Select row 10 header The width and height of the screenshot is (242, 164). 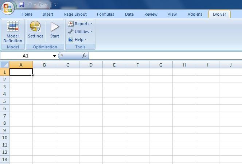tap(5, 137)
